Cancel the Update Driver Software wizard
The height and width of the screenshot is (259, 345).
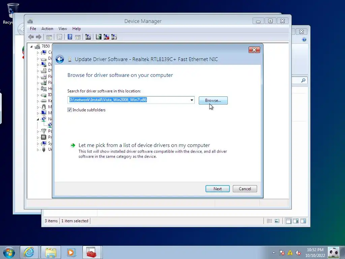pyautogui.click(x=245, y=189)
